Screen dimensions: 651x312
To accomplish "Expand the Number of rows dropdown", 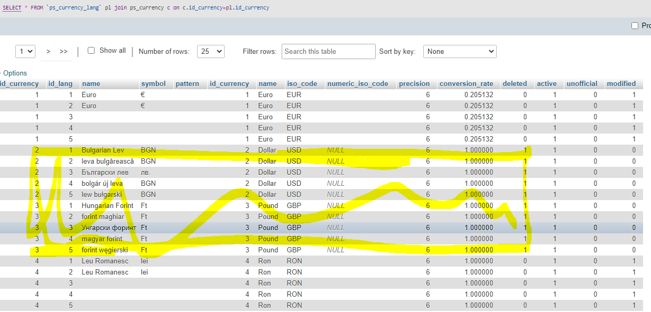I will (210, 51).
